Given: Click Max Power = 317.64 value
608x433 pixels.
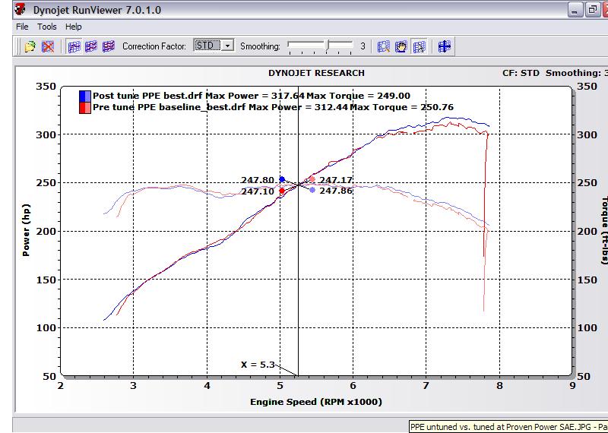Looking at the screenshot, I should (x=255, y=96).
